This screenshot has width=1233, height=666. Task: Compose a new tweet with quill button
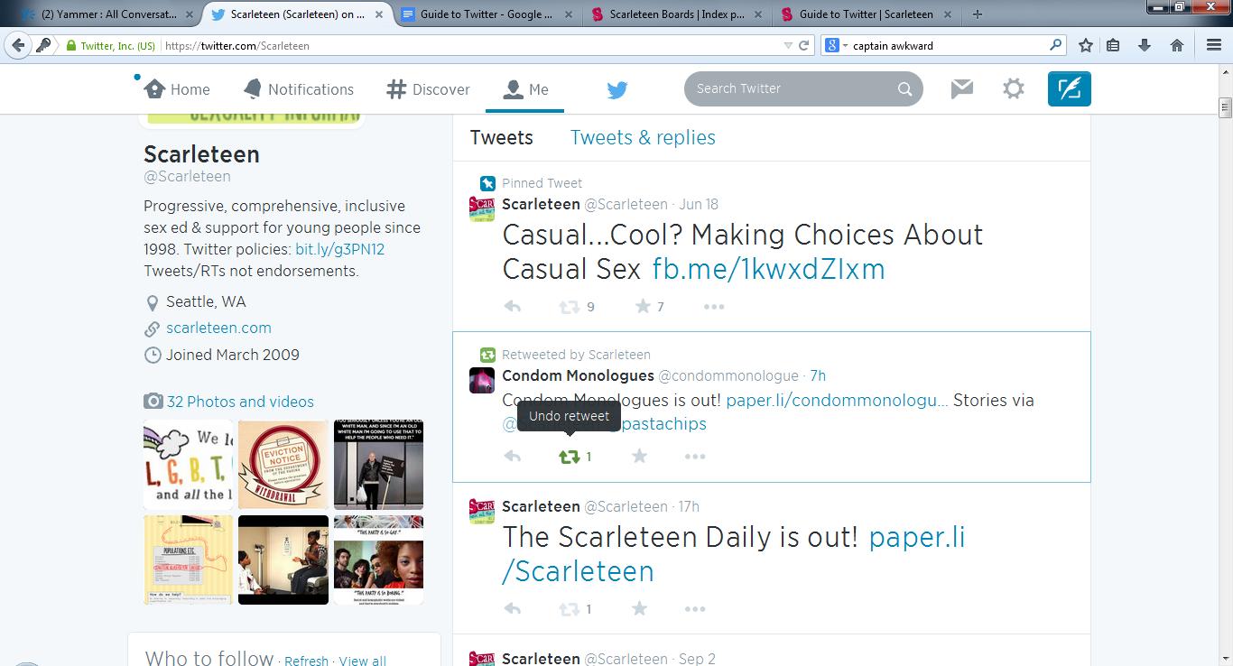coord(1070,88)
